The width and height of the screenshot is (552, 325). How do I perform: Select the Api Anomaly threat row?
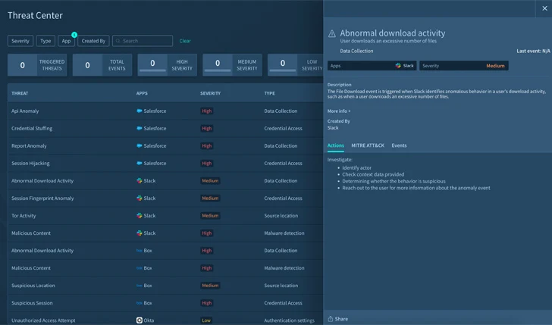[x=165, y=111]
